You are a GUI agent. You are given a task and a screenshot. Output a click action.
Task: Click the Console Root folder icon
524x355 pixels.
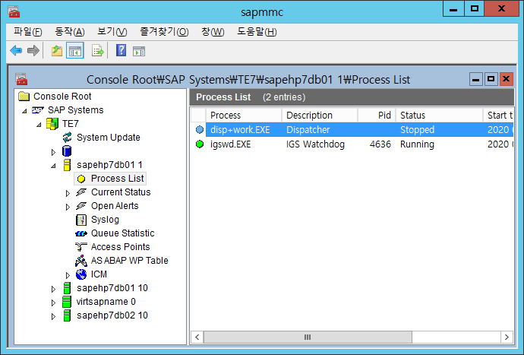point(24,97)
